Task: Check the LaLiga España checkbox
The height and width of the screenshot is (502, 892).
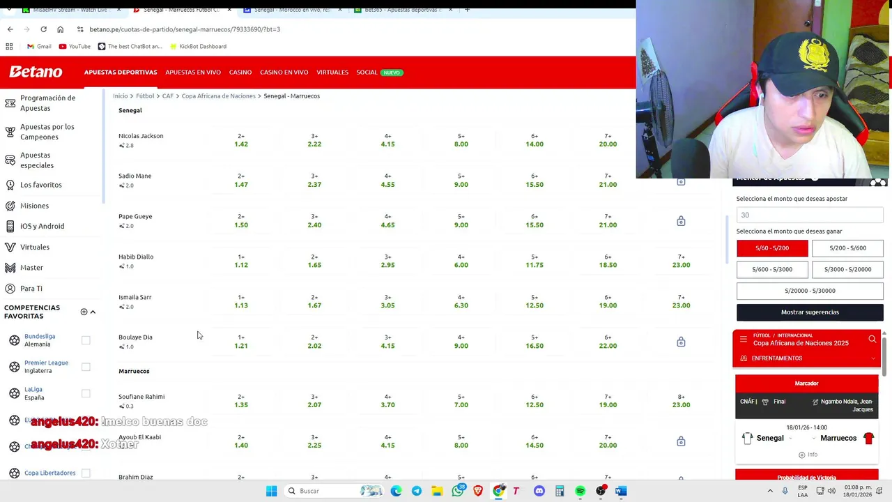Action: click(86, 393)
